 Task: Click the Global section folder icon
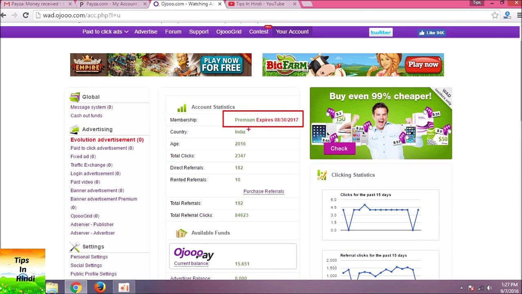point(75,97)
